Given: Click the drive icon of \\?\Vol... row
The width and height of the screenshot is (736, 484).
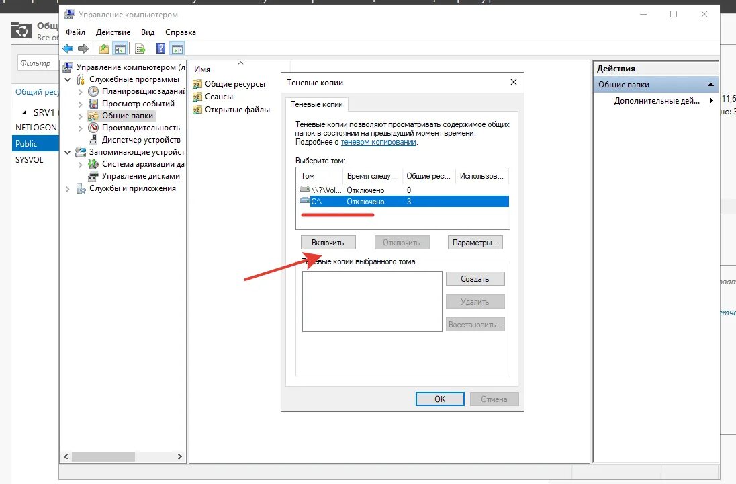Looking at the screenshot, I should click(x=305, y=190).
